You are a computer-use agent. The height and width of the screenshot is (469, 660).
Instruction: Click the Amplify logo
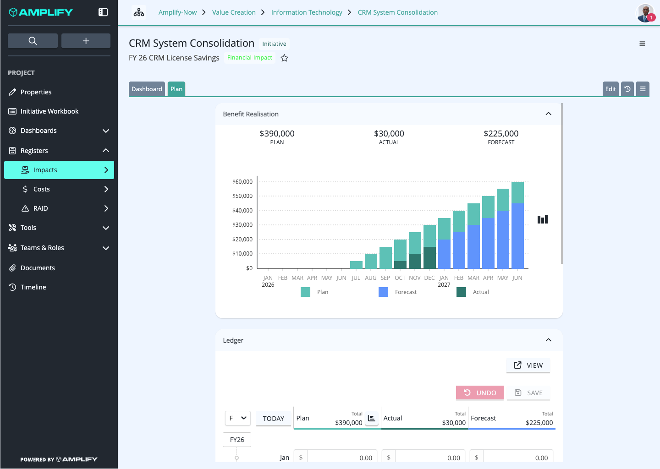point(41,12)
